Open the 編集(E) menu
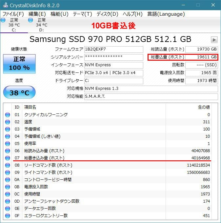 (x=37, y=14)
